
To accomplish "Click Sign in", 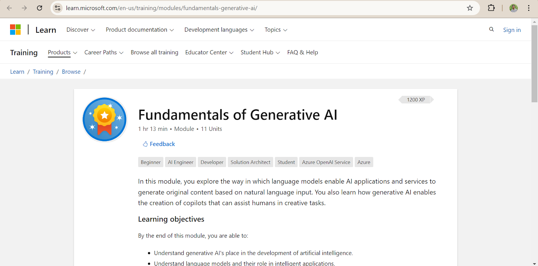I will (x=512, y=30).
